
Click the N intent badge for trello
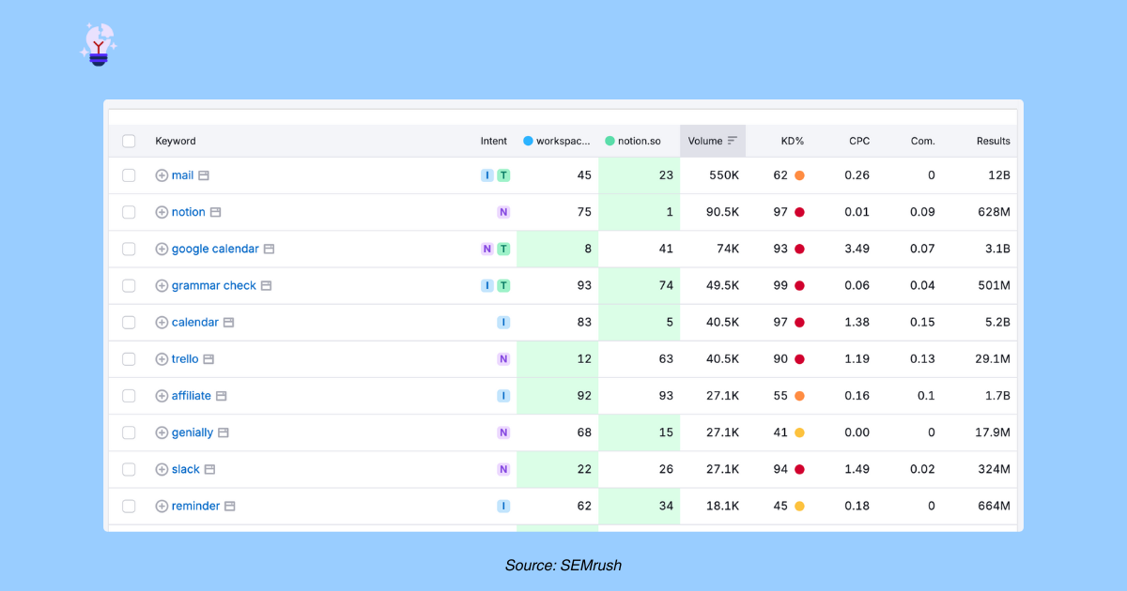pos(503,358)
